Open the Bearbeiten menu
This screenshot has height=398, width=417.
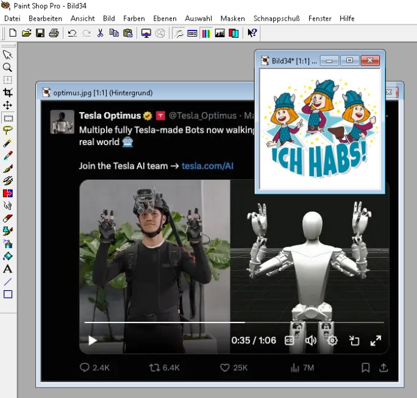click(46, 18)
